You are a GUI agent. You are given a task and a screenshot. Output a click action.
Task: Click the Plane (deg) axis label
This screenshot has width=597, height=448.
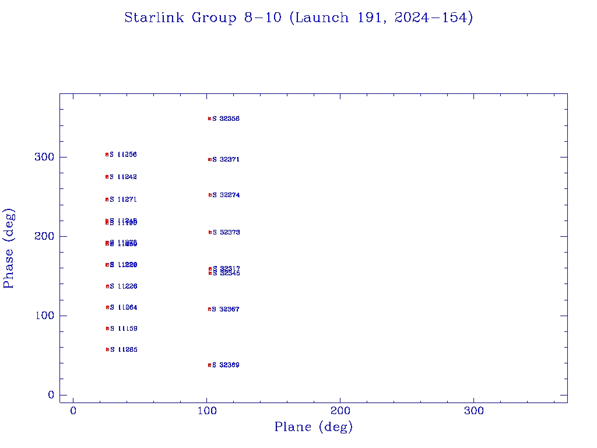(313, 426)
